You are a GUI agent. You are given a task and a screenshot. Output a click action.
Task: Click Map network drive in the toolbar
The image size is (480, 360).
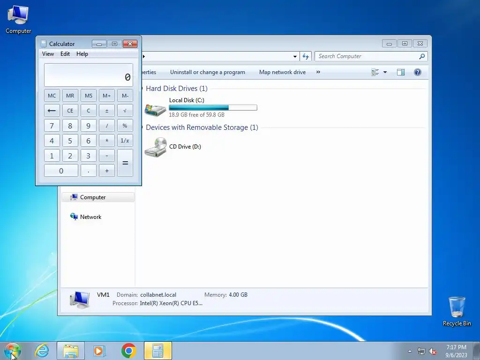point(282,72)
